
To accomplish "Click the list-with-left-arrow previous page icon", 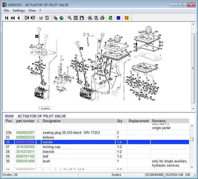I will click(x=27, y=18).
